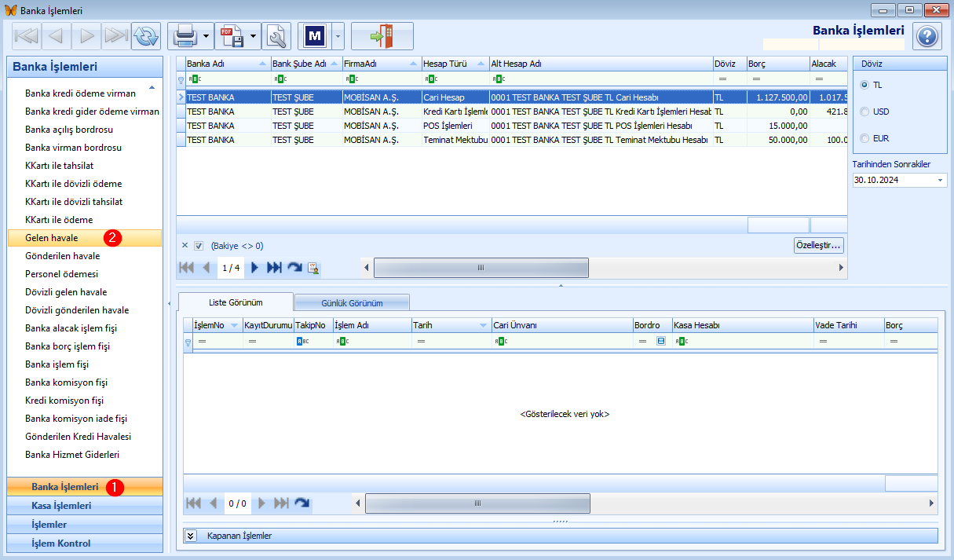Screen dimensions: 954x560
Task: Click the Özelleştir... button
Action: click(x=819, y=245)
